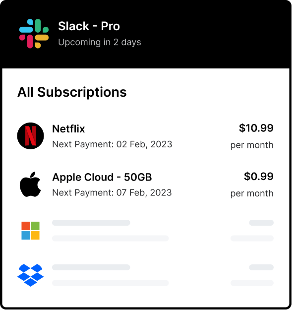Open the Netflix subscription name
Screen dimensions: 292x310
tap(68, 129)
